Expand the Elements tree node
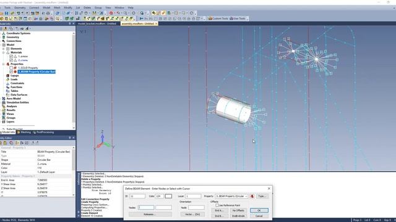The height and width of the screenshot is (222, 396). (x=4, y=49)
